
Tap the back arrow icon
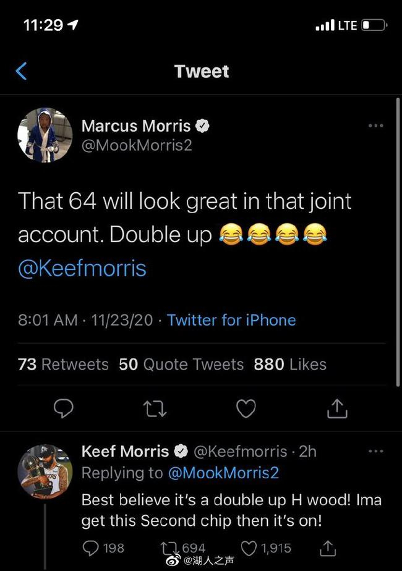point(21,72)
